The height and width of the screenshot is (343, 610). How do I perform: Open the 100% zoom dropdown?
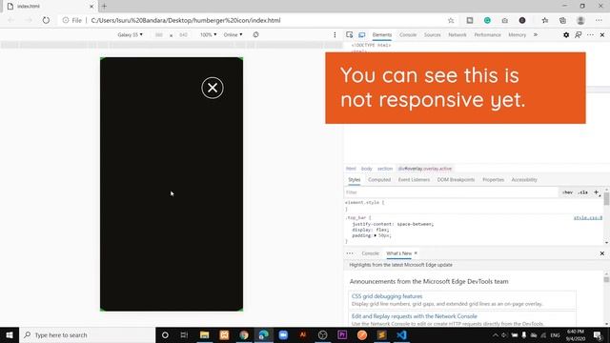click(208, 34)
